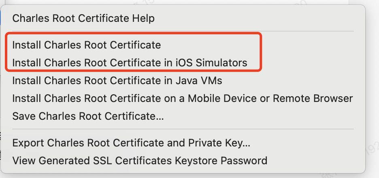Screen dimensions: 379x178
Task: Click Install Charles Root Certificate
Action: (x=87, y=45)
